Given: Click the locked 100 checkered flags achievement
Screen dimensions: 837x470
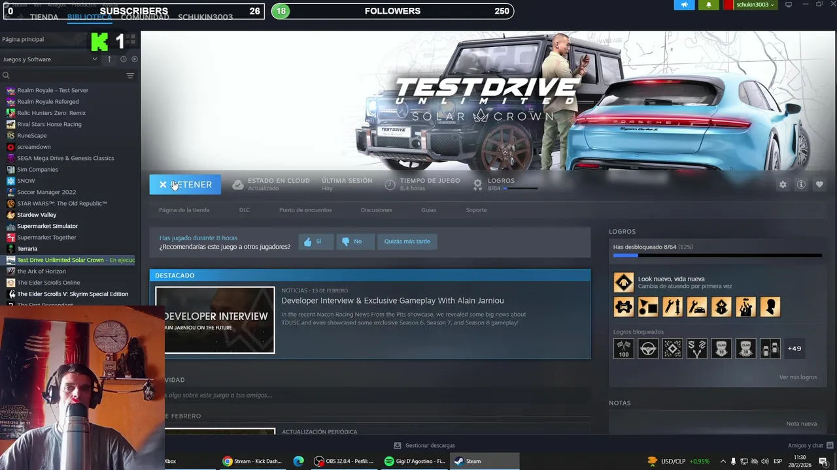Looking at the screenshot, I should click(624, 349).
